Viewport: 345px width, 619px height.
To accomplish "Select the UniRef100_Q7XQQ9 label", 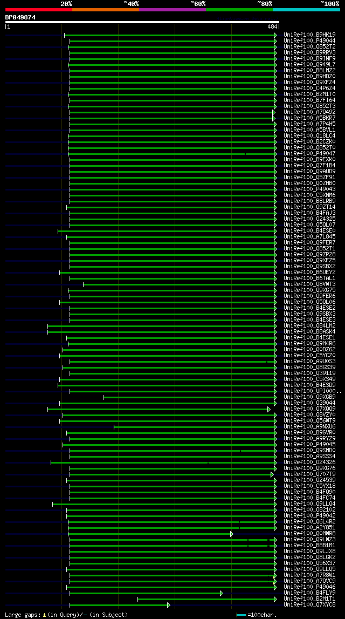I will pos(309,409).
